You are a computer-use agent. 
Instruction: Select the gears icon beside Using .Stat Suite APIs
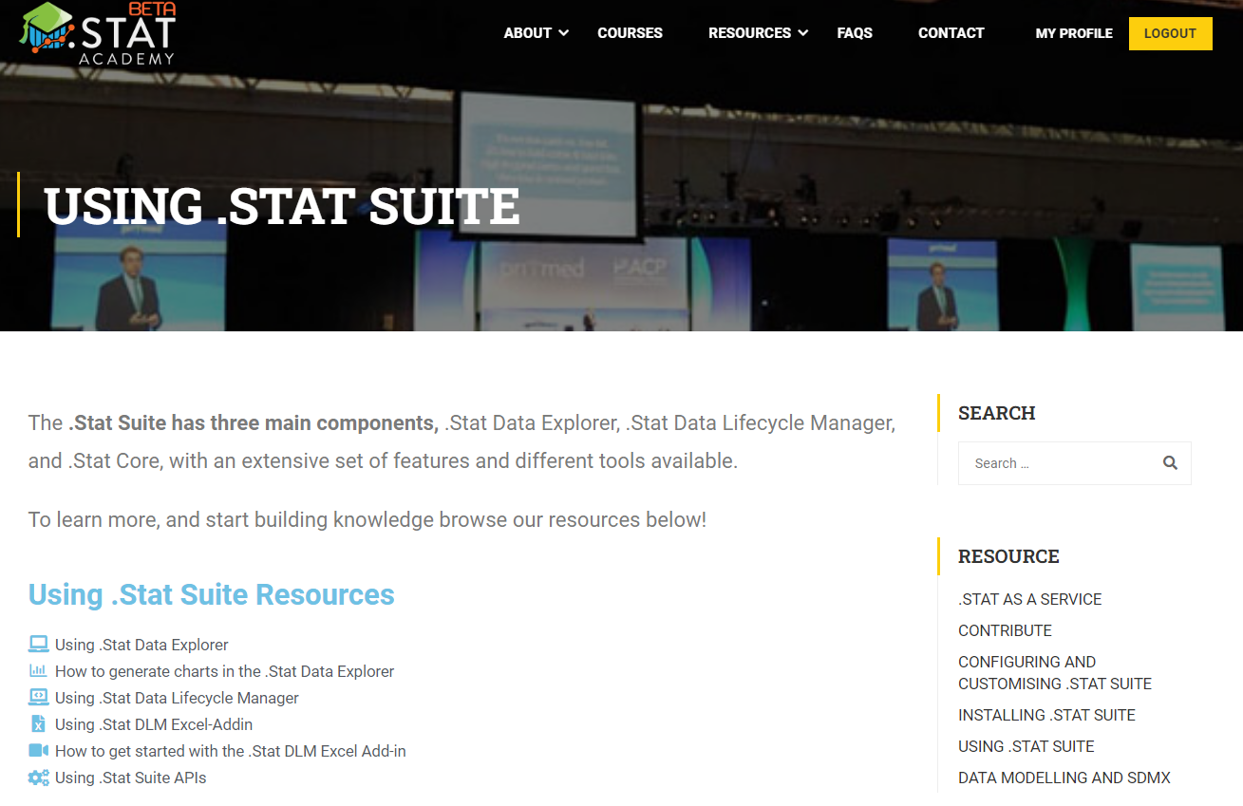[x=37, y=777]
